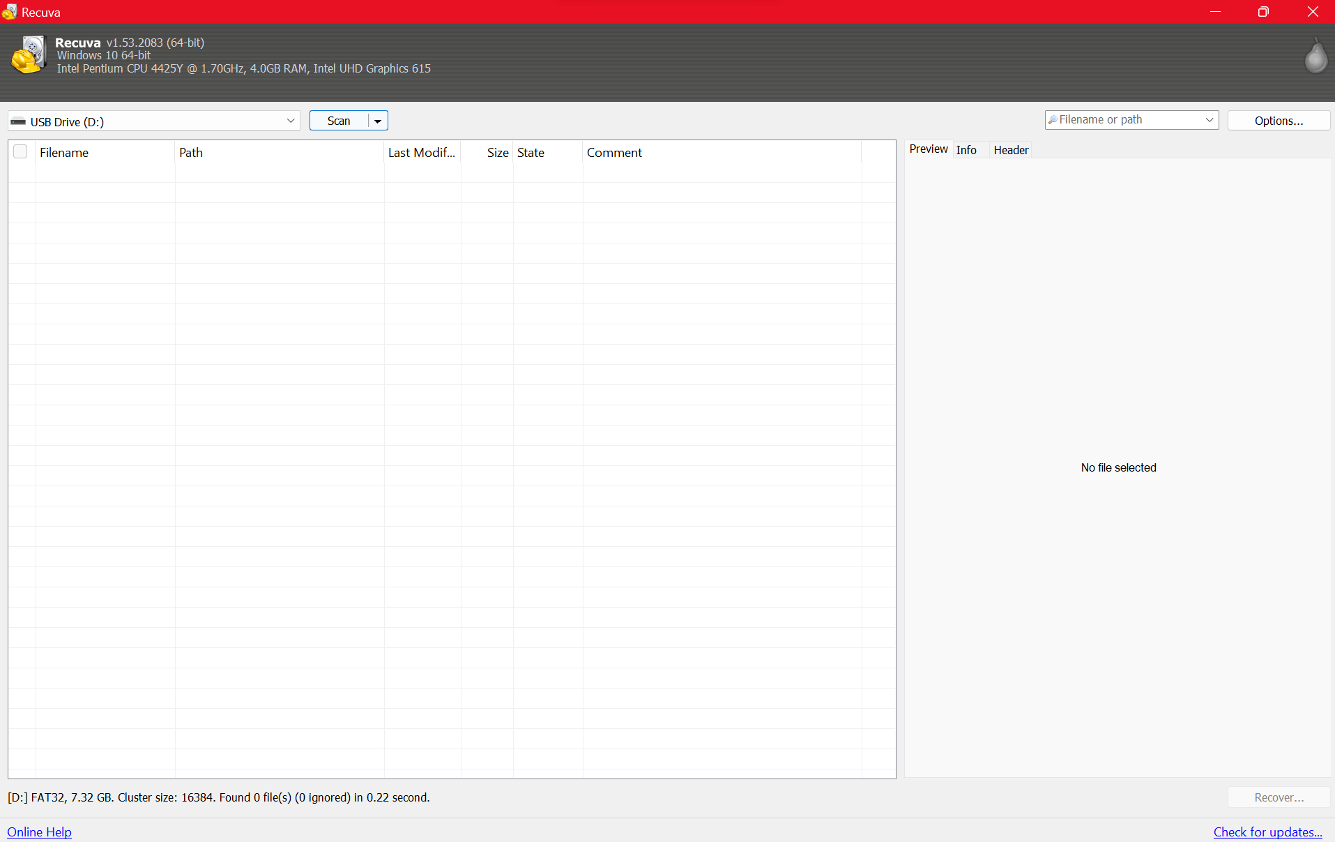Click the Recuva title bar app icon
The width and height of the screenshot is (1335, 842).
click(10, 12)
